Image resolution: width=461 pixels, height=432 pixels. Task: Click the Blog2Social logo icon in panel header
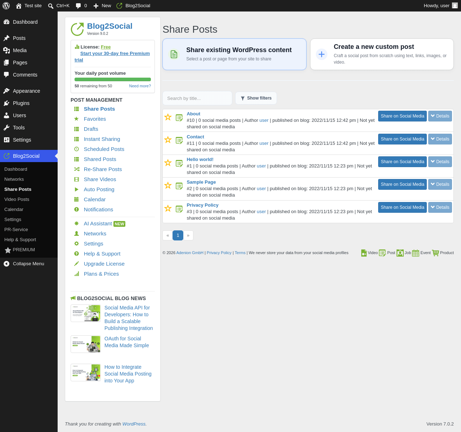pos(77,29)
